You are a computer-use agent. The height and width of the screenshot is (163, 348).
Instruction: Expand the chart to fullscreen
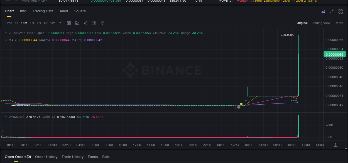(x=332, y=12)
